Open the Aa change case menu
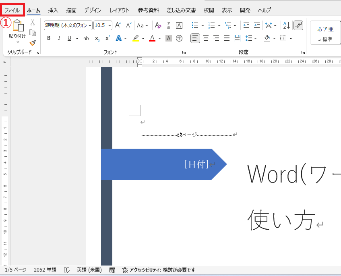Viewport: 341px width, 276px height. (x=143, y=25)
